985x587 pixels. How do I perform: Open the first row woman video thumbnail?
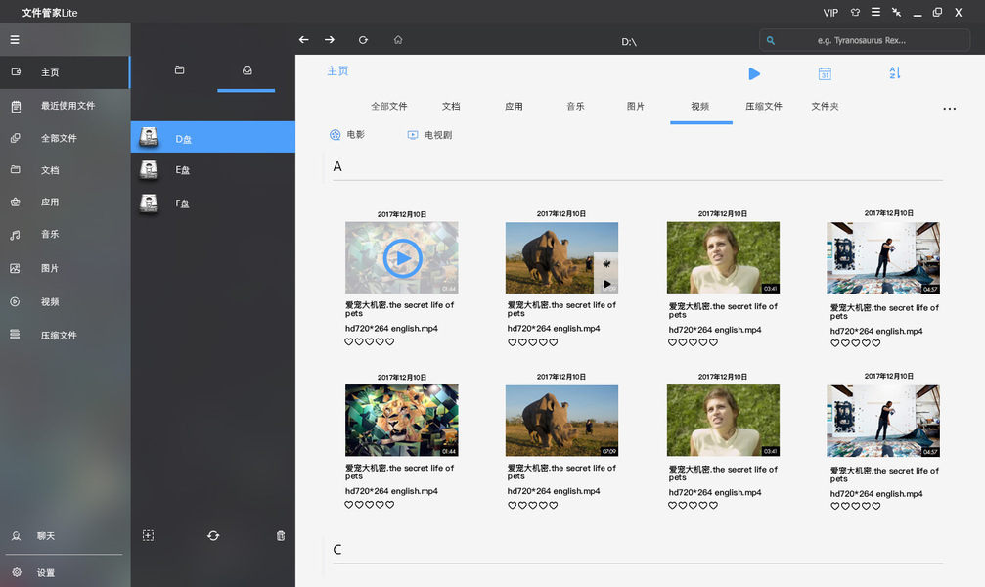723,257
